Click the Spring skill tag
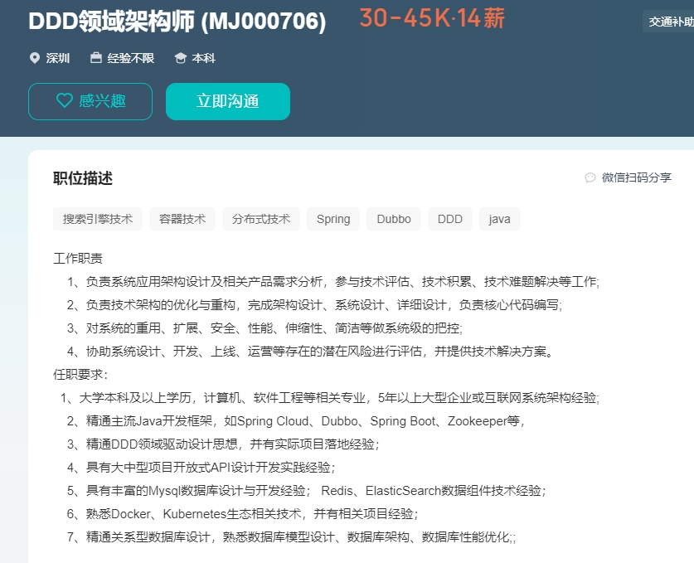This screenshot has height=563, width=694. [333, 219]
